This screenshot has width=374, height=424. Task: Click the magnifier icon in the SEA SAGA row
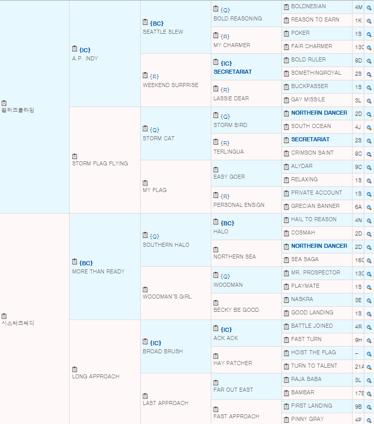pyautogui.click(x=369, y=261)
